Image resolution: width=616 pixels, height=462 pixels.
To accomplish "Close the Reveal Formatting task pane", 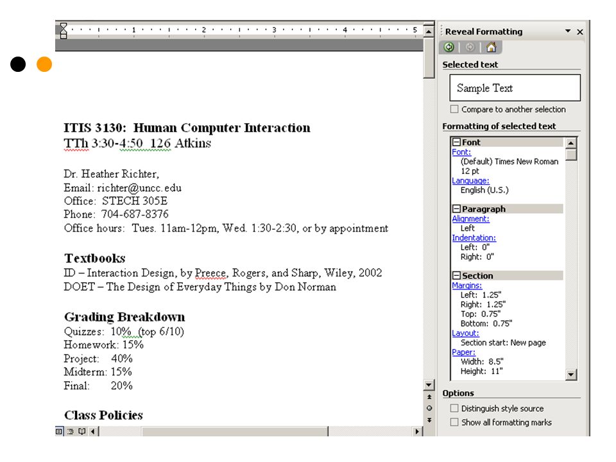I will click(580, 32).
